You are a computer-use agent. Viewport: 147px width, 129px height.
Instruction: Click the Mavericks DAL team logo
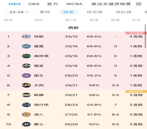pos(26,105)
